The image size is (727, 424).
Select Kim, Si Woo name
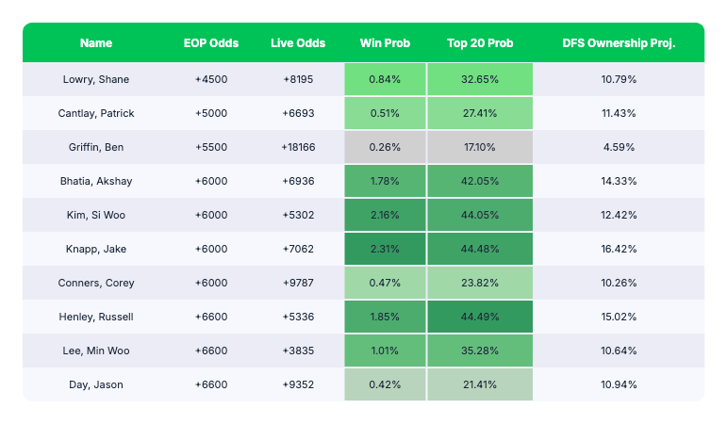[x=95, y=215]
